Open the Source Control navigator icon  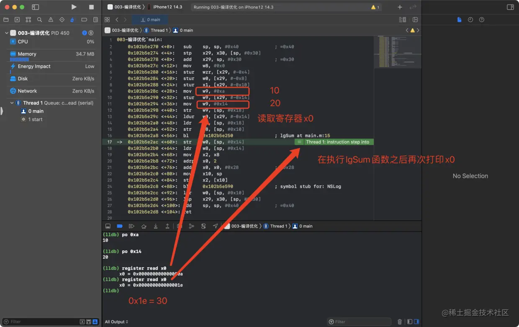17,20
